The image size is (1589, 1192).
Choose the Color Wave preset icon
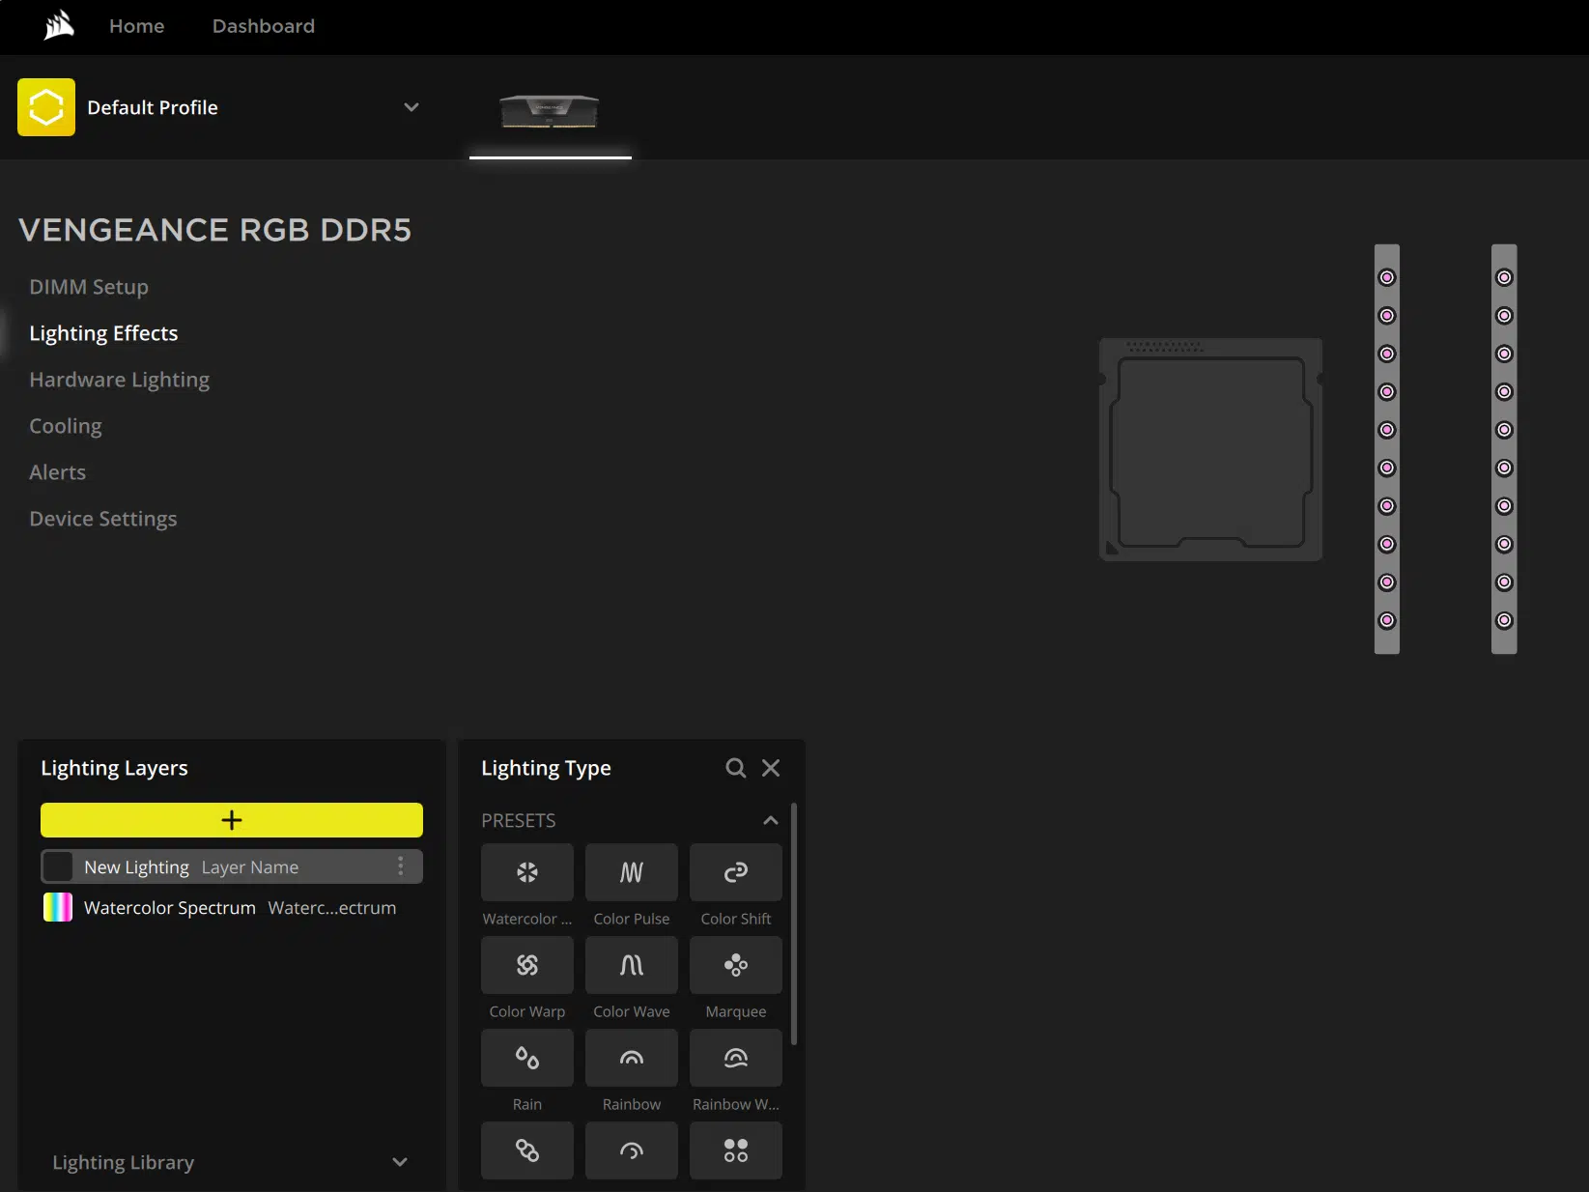coord(632,965)
